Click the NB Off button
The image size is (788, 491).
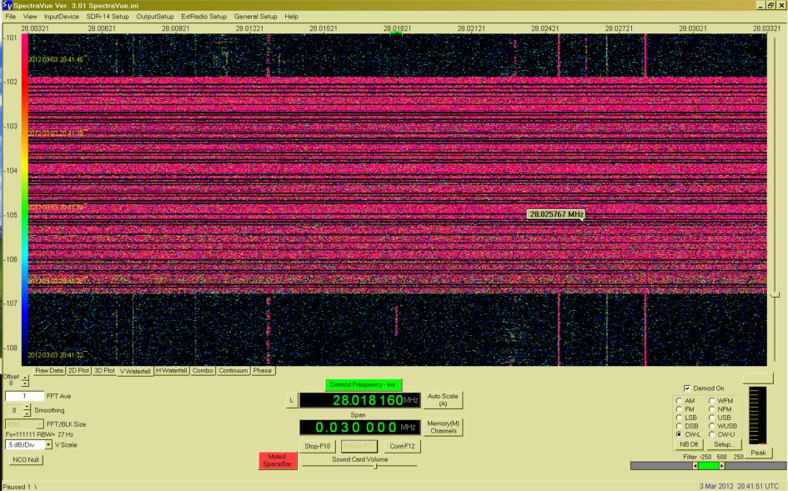[689, 445]
